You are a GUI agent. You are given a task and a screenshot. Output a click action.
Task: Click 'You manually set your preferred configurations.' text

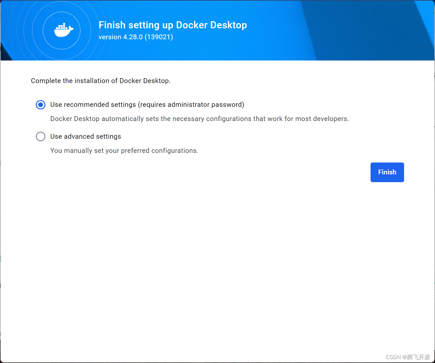tap(124, 151)
